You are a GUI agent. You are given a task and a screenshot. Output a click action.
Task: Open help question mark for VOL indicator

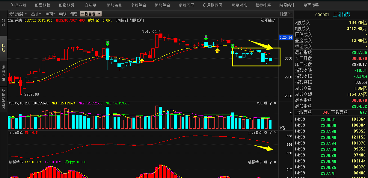pos(270,103)
